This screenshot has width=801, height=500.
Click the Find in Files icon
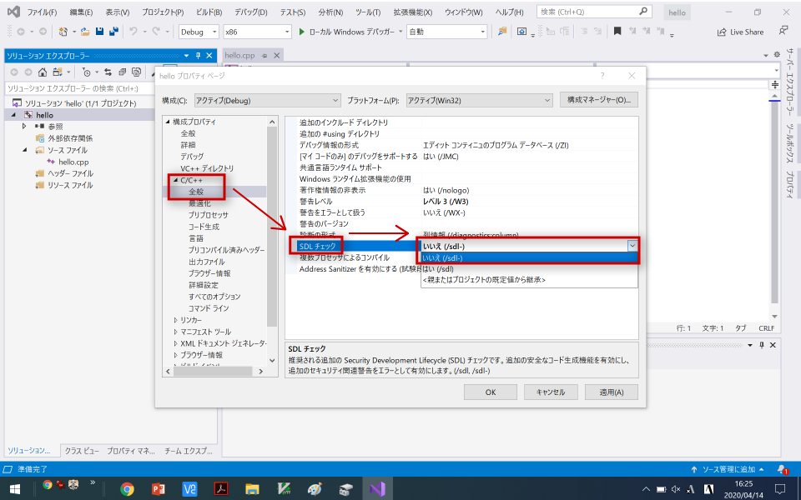pos(502,32)
